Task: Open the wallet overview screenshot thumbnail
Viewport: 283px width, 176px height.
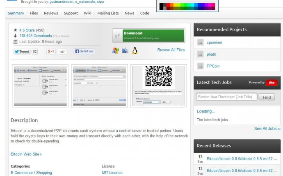Action: (x=40, y=86)
